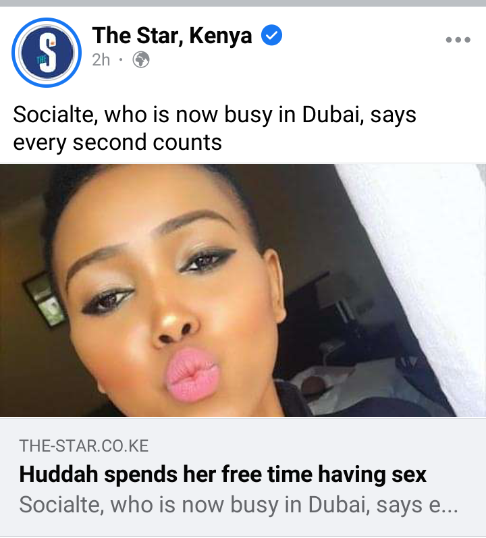This screenshot has width=486, height=538.
Task: Open The Star, Kenya page name
Action: [172, 35]
